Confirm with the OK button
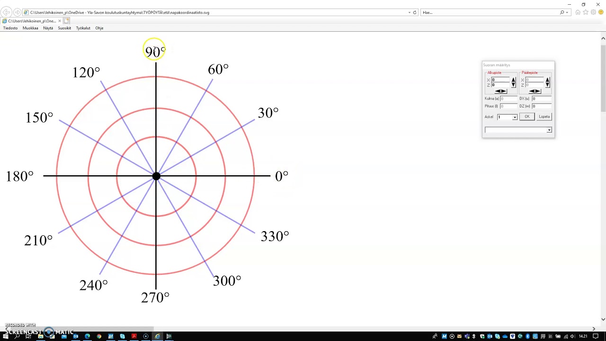 point(527,117)
